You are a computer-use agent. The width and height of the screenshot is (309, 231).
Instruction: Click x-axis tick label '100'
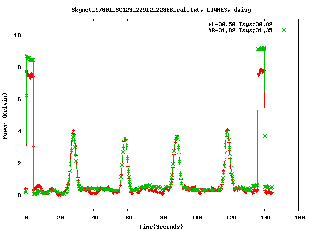[x=197, y=218]
